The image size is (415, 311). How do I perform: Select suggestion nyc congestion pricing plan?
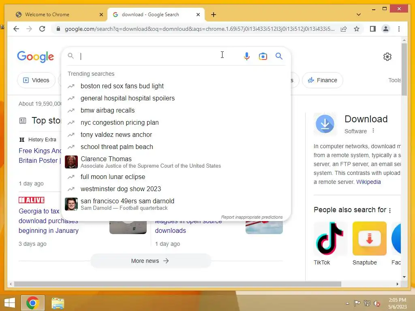click(176, 122)
